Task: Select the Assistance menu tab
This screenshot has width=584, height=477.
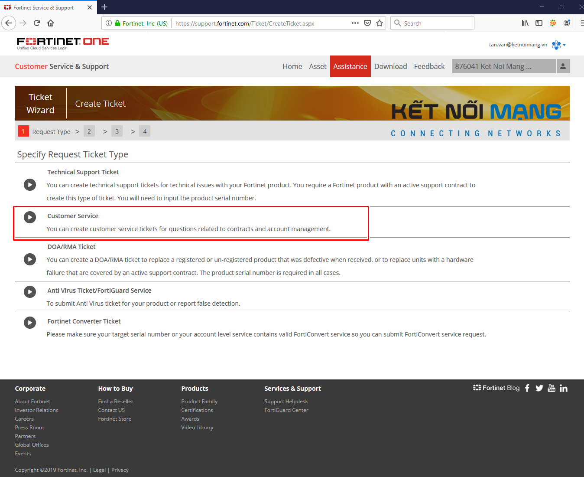Action: point(350,66)
